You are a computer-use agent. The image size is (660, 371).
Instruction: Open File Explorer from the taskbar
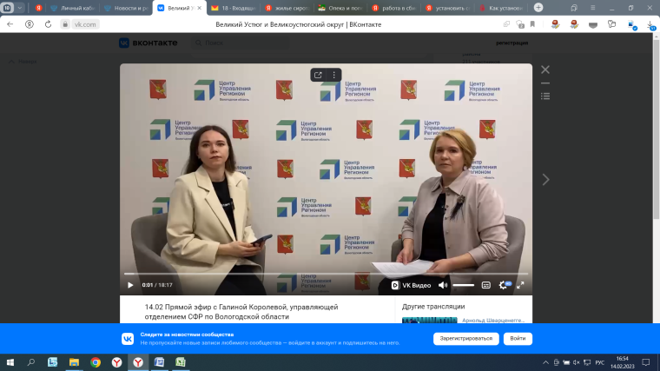(74, 362)
